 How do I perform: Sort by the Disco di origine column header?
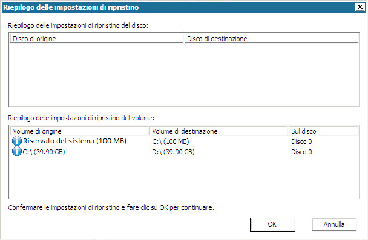click(x=96, y=39)
